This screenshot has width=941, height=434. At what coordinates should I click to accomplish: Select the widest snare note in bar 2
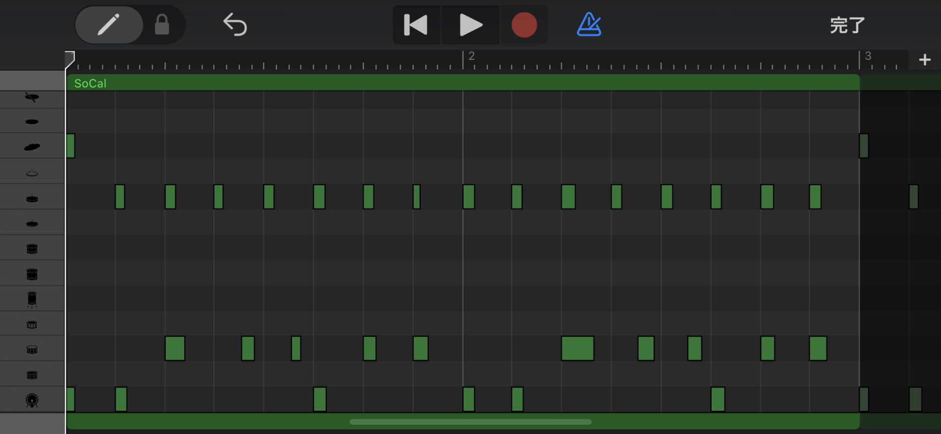[x=577, y=348]
